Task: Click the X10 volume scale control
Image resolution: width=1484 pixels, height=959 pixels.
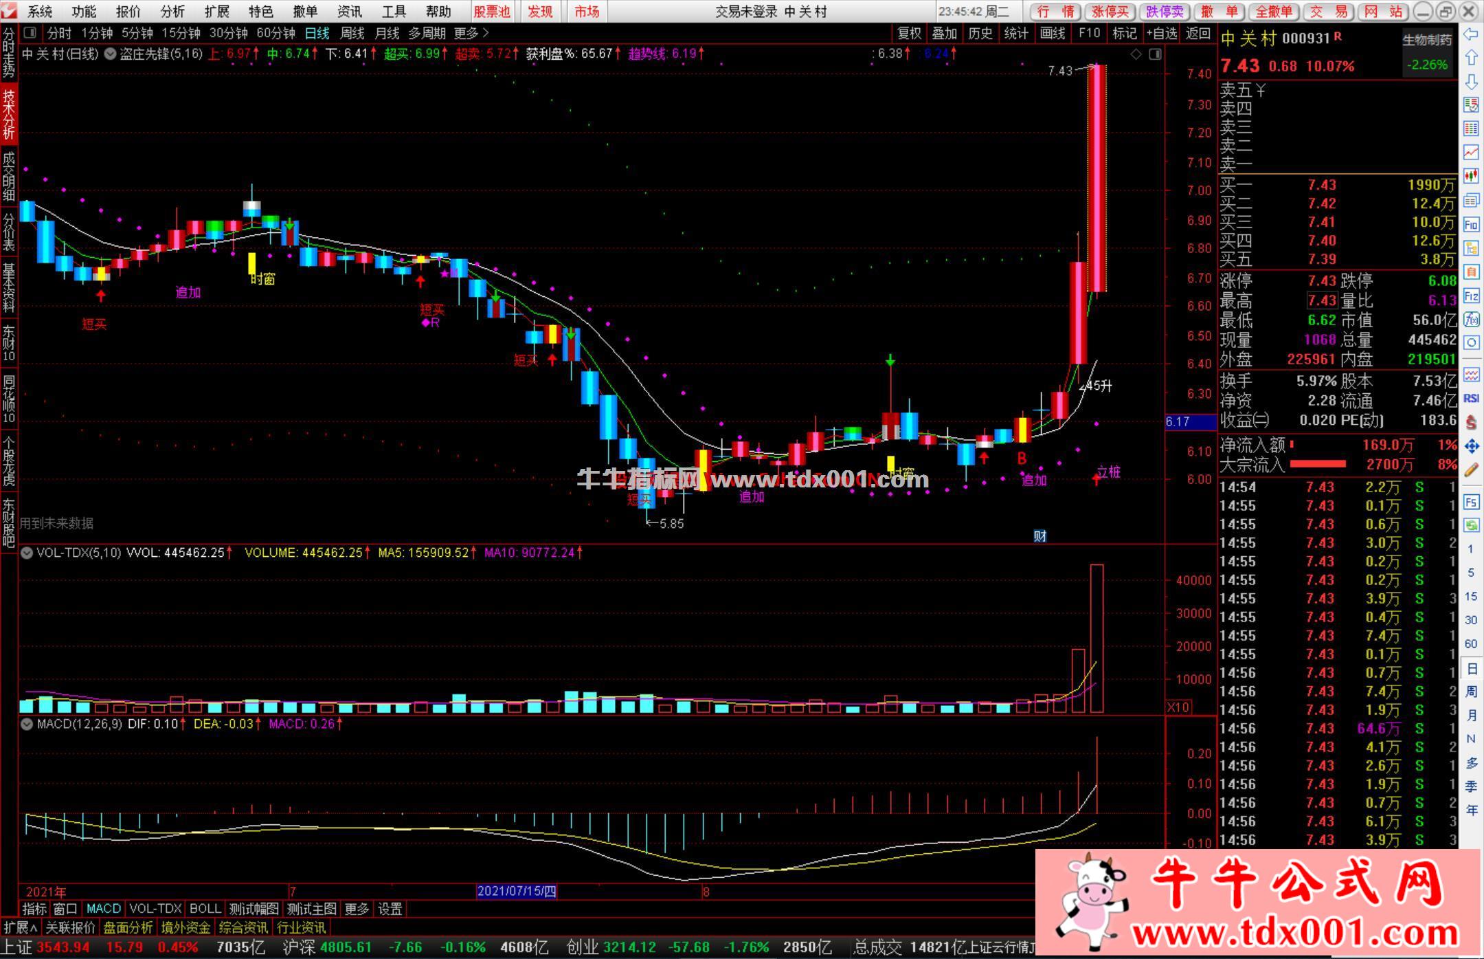Action: pyautogui.click(x=1178, y=707)
